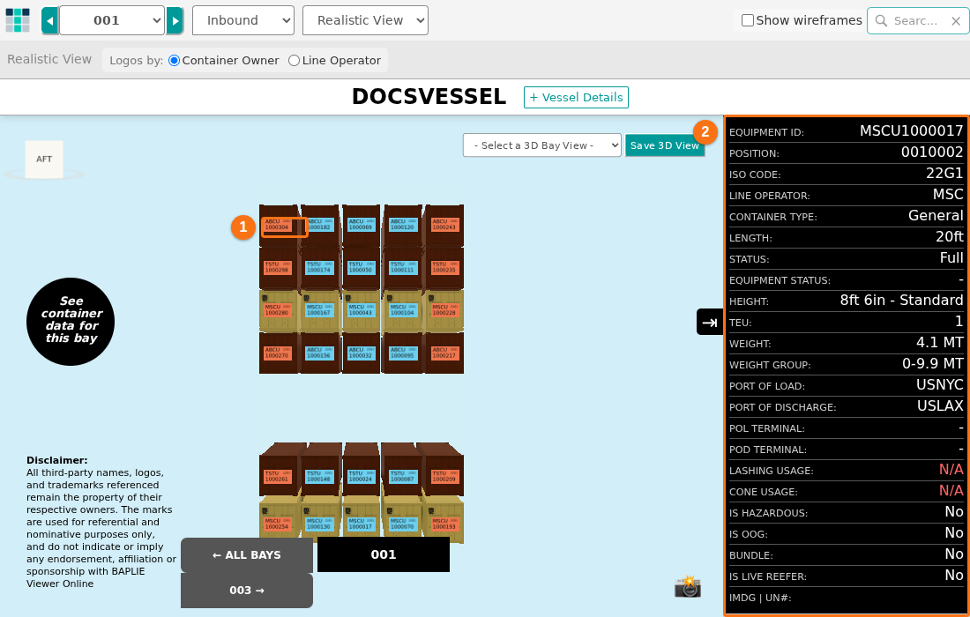Select container ABCU 1000270
The height and width of the screenshot is (617, 970).
pyautogui.click(x=278, y=353)
